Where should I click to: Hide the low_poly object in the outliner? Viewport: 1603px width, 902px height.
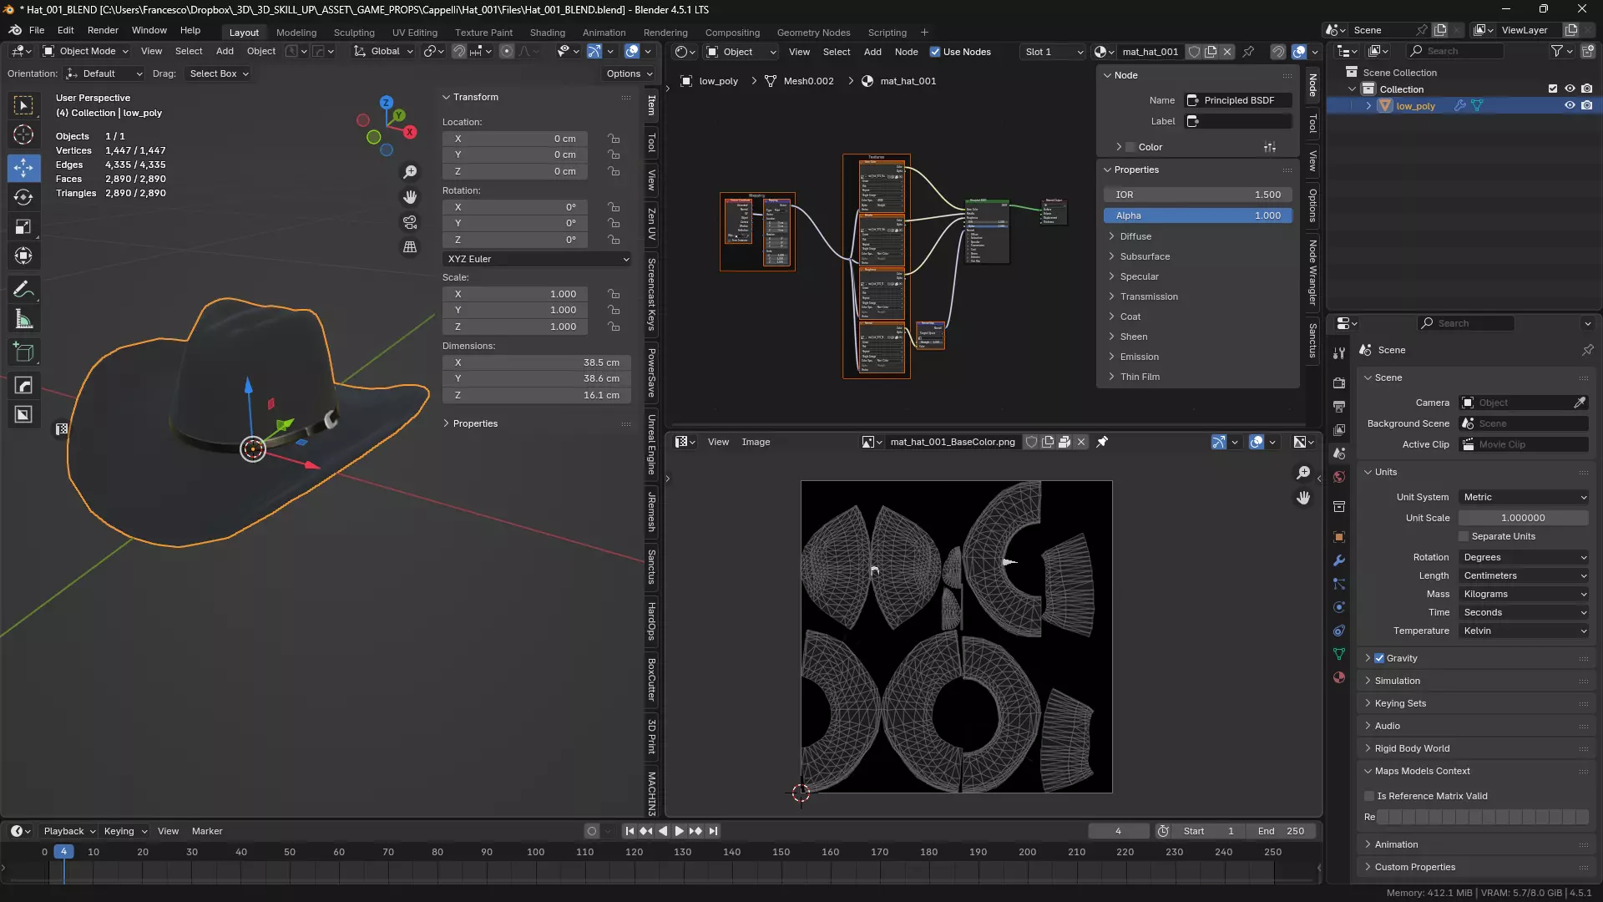(1570, 106)
